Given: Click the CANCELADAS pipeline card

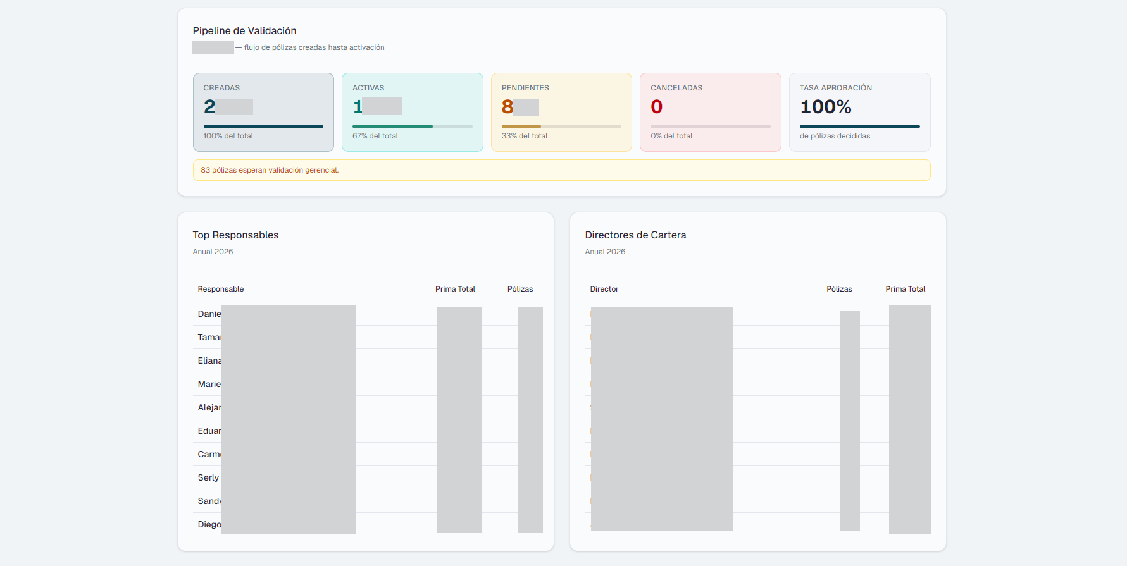Looking at the screenshot, I should 710,112.
